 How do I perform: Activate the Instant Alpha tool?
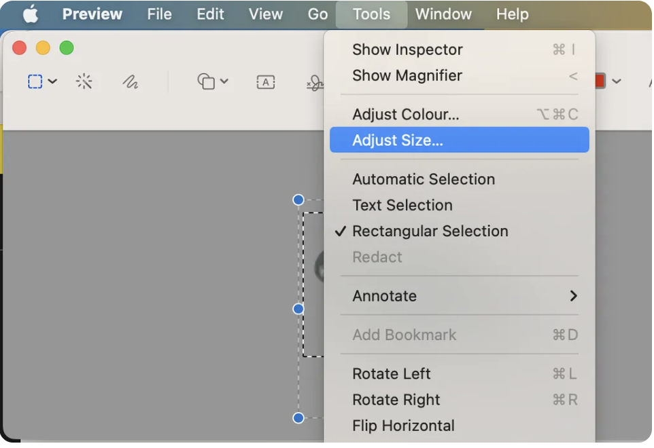84,81
